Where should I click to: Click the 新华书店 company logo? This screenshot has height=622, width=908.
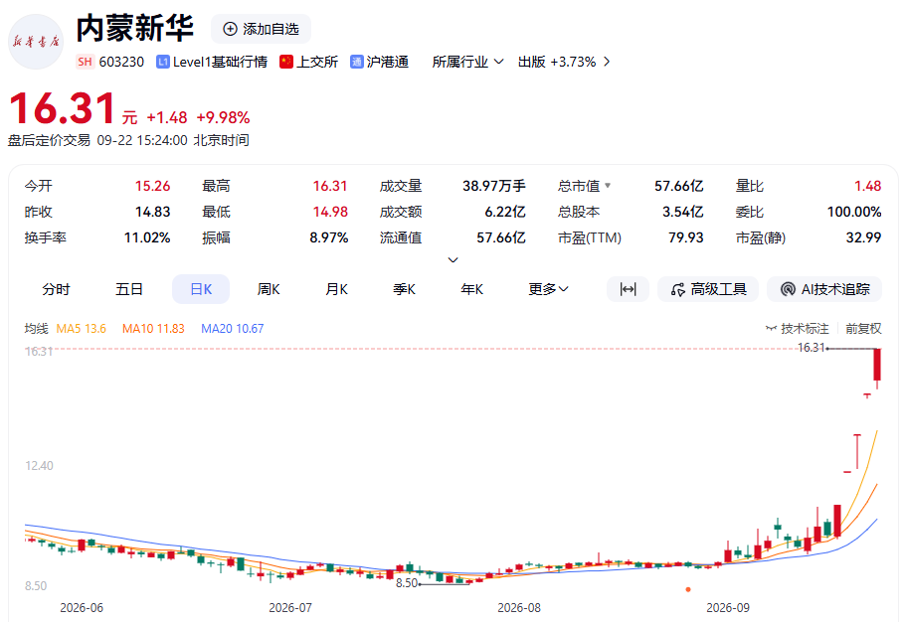click(x=36, y=42)
